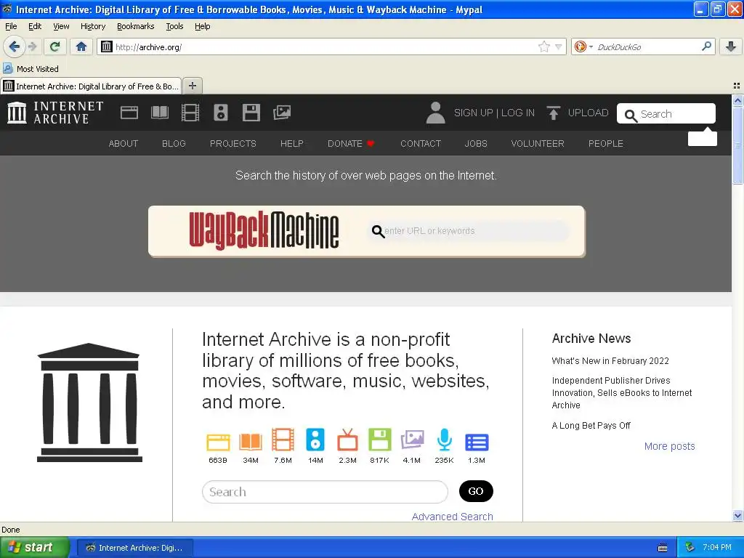The height and width of the screenshot is (558, 744).
Task: Focus the main Search field beside GO
Action: tap(325, 492)
